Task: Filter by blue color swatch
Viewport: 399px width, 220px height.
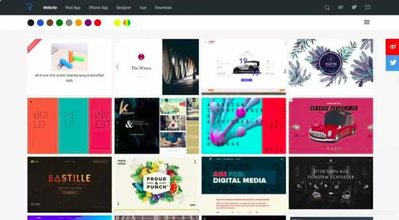Action: [40, 23]
